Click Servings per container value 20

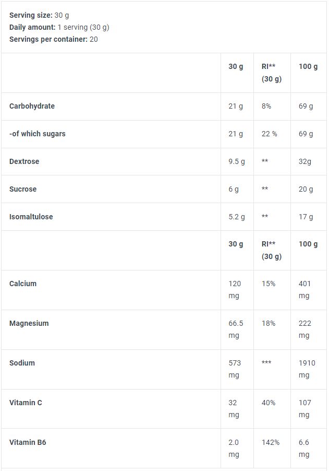click(x=93, y=39)
